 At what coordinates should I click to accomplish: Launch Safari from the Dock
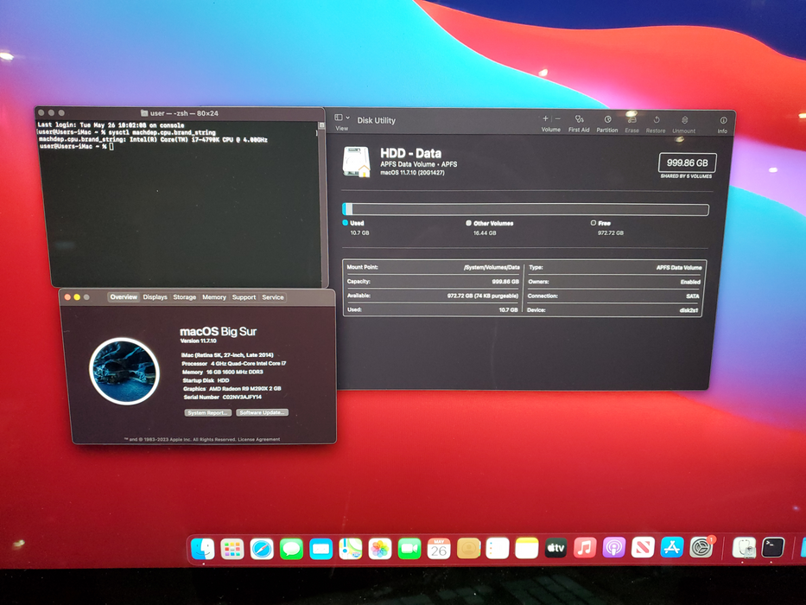coord(262,549)
